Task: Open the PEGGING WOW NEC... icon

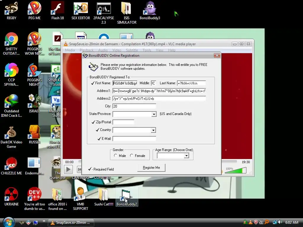Action: point(34,44)
